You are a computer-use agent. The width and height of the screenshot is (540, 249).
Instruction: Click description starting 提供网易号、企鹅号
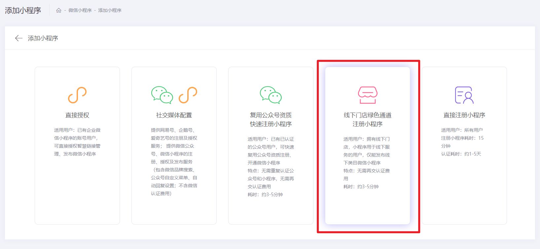[174, 162]
